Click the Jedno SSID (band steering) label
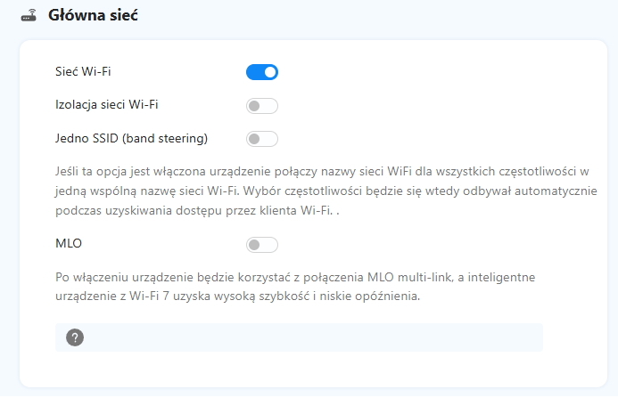The width and height of the screenshot is (618, 406). 132,139
